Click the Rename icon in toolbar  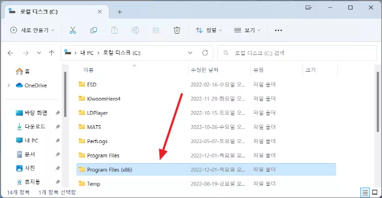click(x=135, y=30)
